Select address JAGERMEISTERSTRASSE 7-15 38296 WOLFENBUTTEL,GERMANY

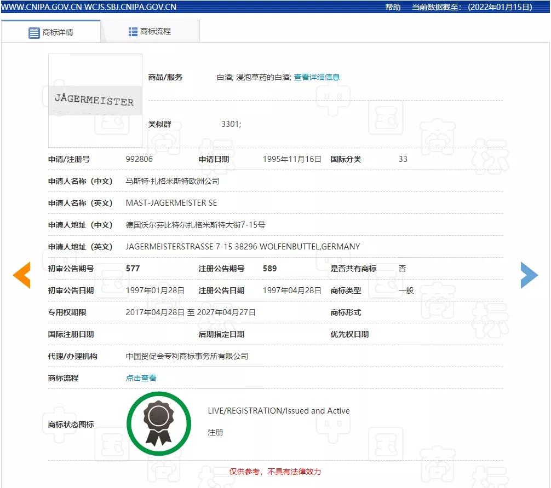click(243, 247)
